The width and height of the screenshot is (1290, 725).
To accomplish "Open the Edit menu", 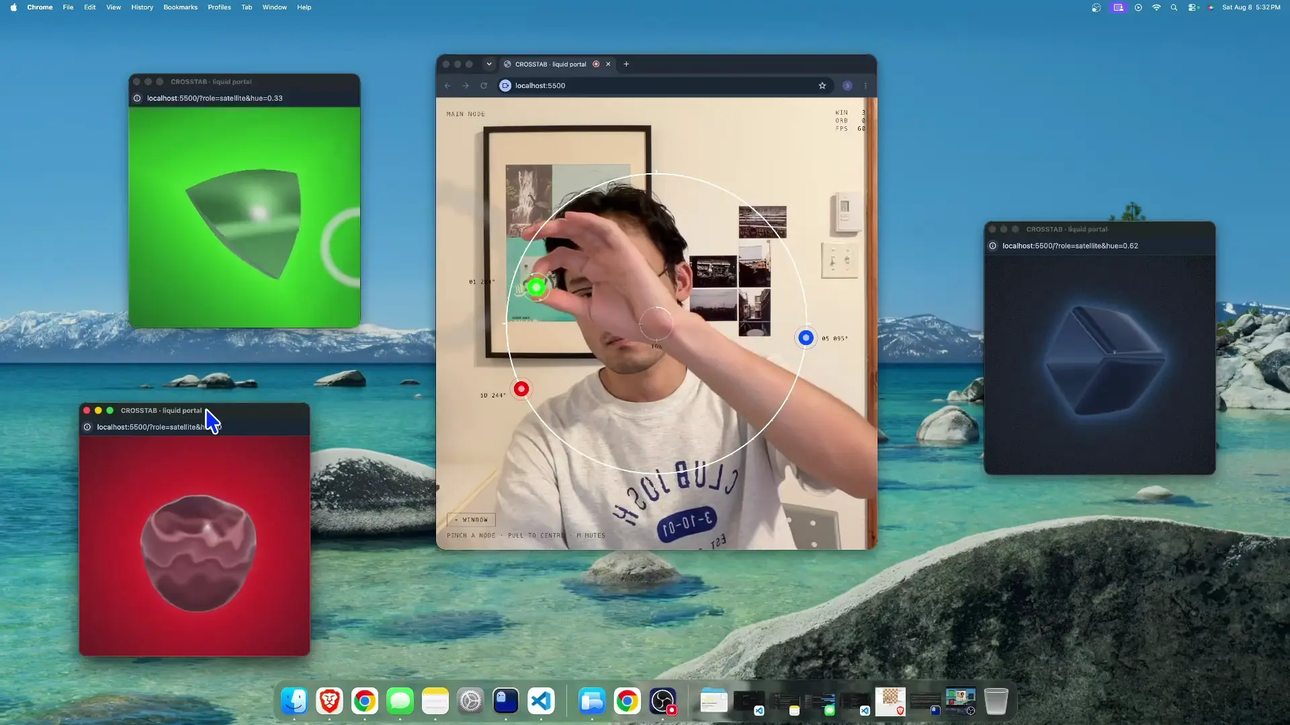I will [90, 7].
